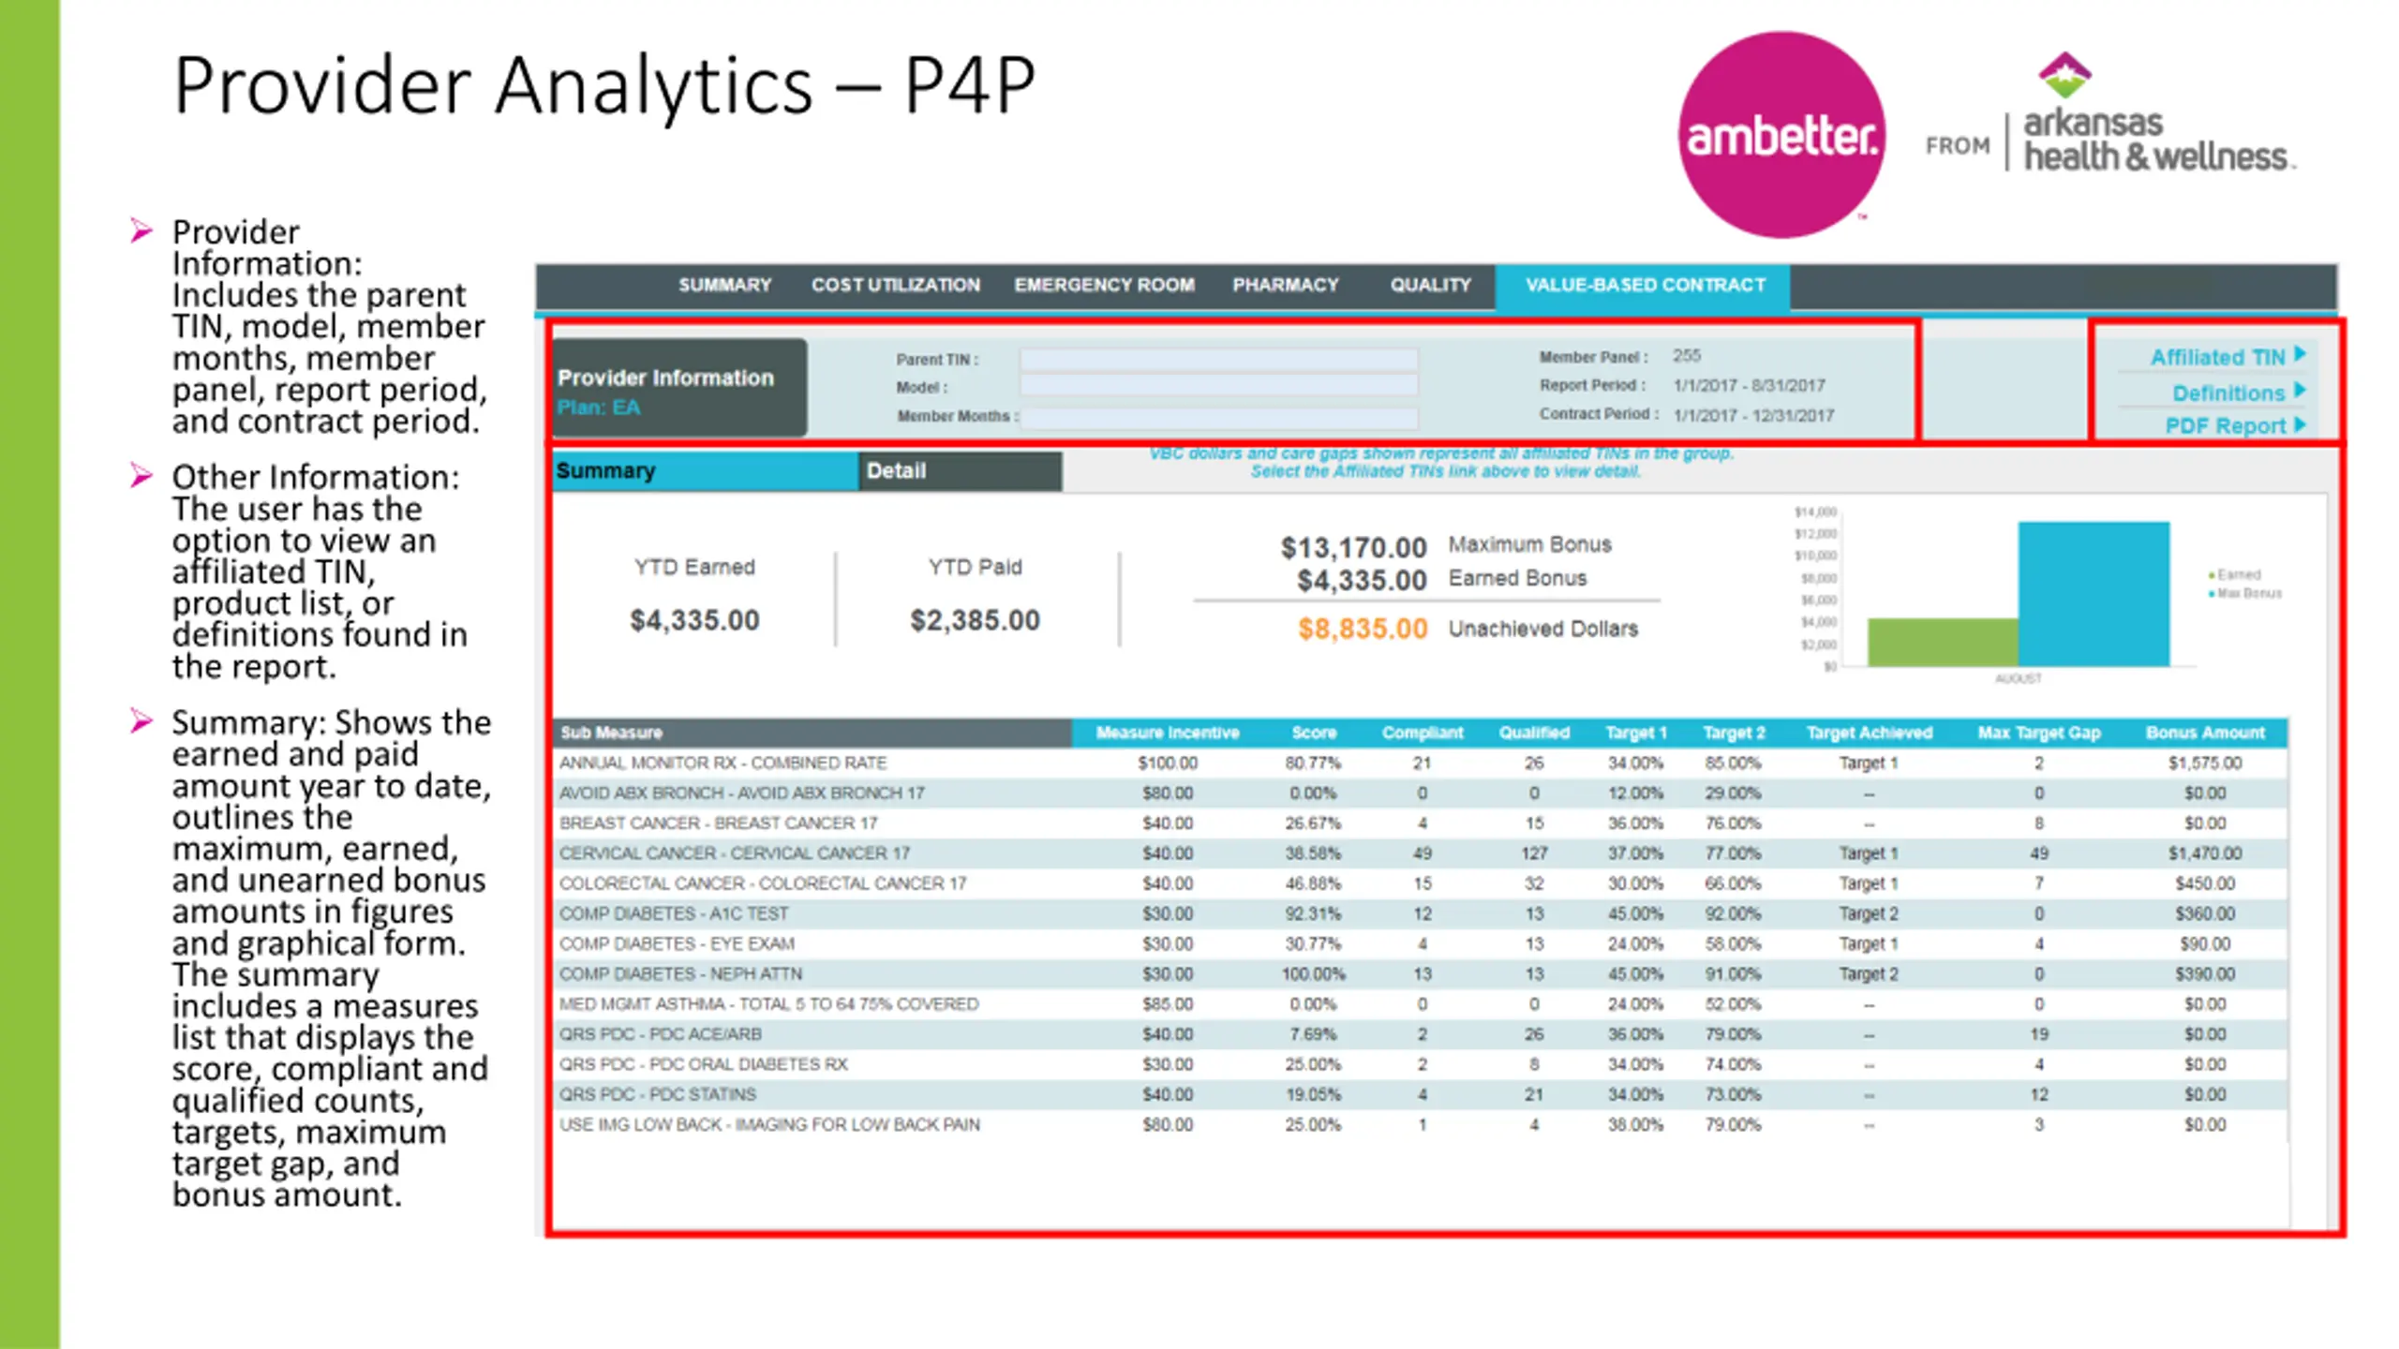
Task: Click the Max Target Gap header
Action: [2038, 733]
